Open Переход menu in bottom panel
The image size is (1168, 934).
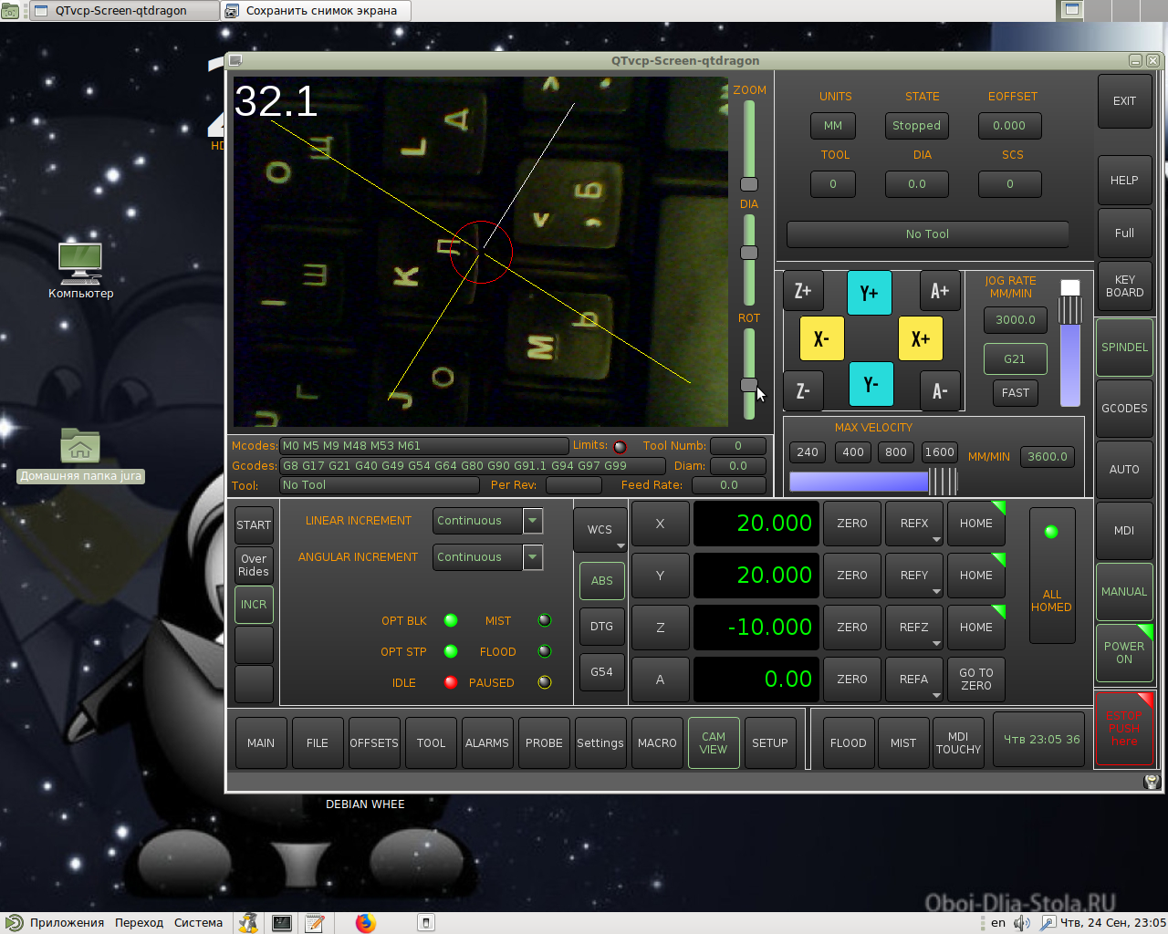[x=139, y=923]
